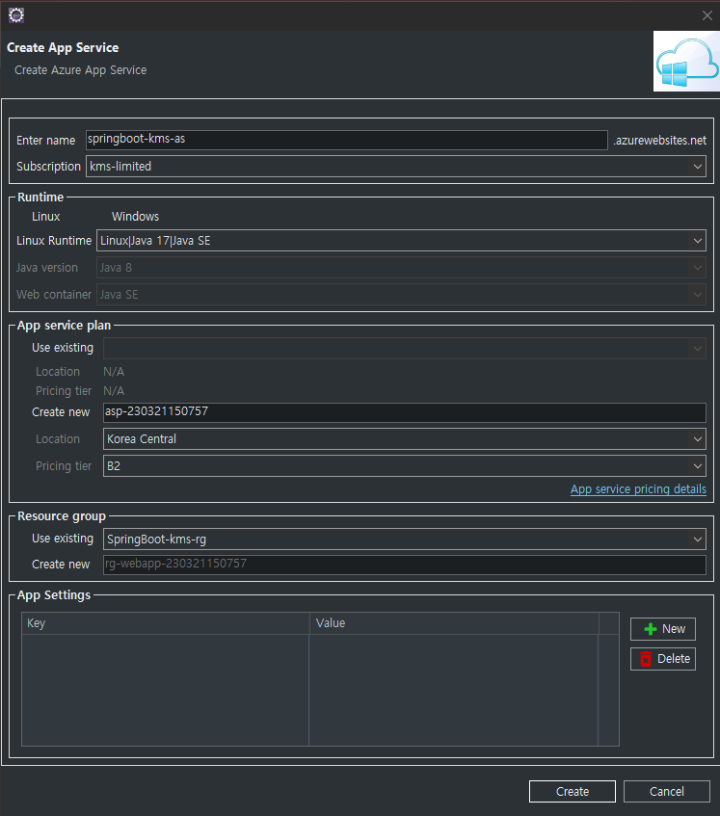Image resolution: width=720 pixels, height=816 pixels.
Task: Click the App Settings group label
Action: pos(54,595)
